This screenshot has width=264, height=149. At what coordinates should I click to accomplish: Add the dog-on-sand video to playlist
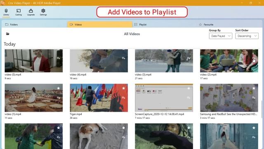tap(123, 137)
